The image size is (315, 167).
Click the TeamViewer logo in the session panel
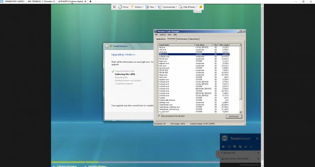[x=225, y=138]
